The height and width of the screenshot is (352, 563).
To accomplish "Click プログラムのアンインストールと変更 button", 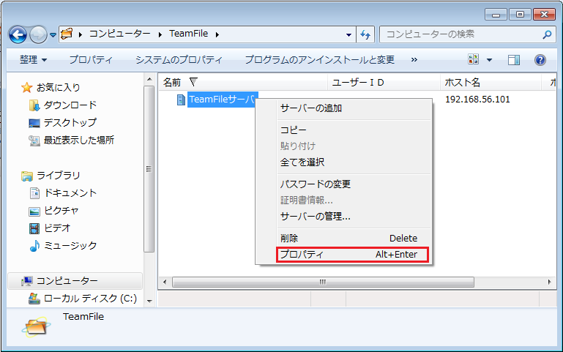I will (x=319, y=60).
